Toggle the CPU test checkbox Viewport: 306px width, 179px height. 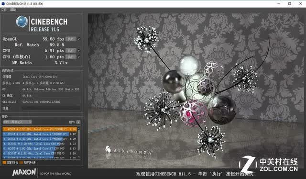(x=79, y=50)
